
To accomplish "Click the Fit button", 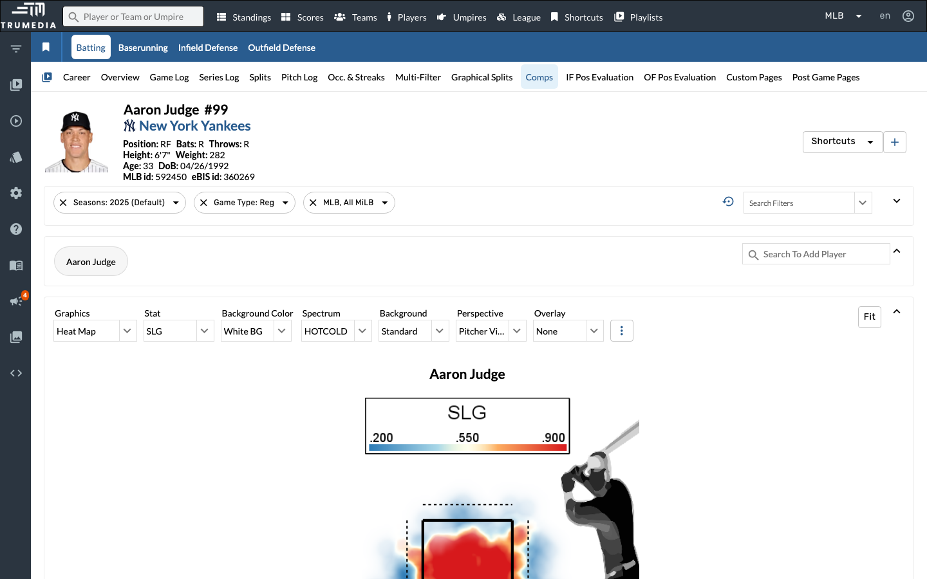I will point(870,317).
